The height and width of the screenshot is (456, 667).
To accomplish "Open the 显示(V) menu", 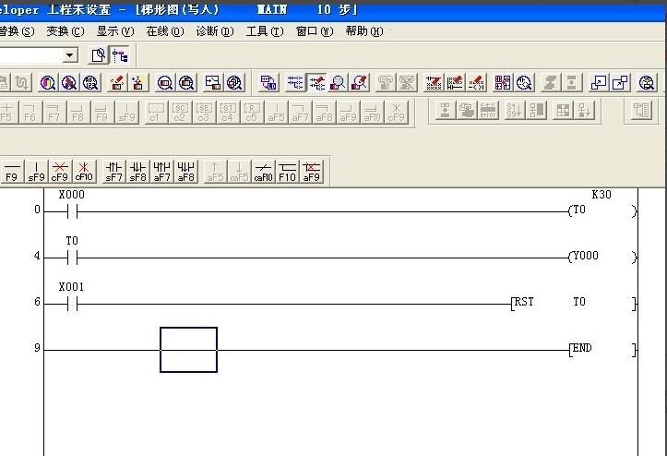I will tap(115, 31).
